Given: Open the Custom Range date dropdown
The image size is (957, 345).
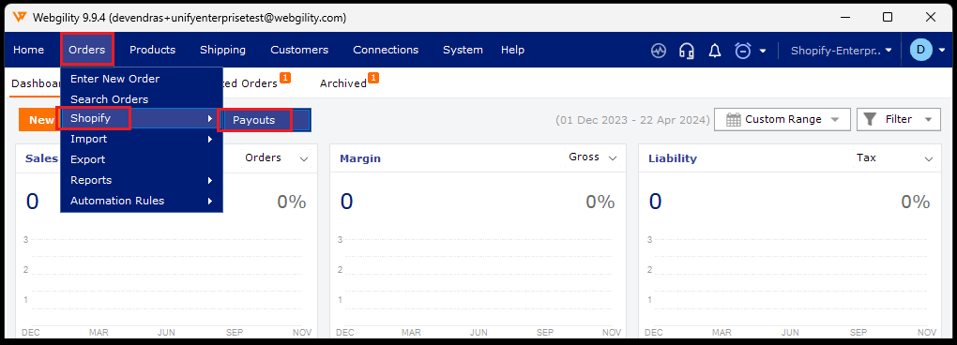Looking at the screenshot, I should coord(782,119).
